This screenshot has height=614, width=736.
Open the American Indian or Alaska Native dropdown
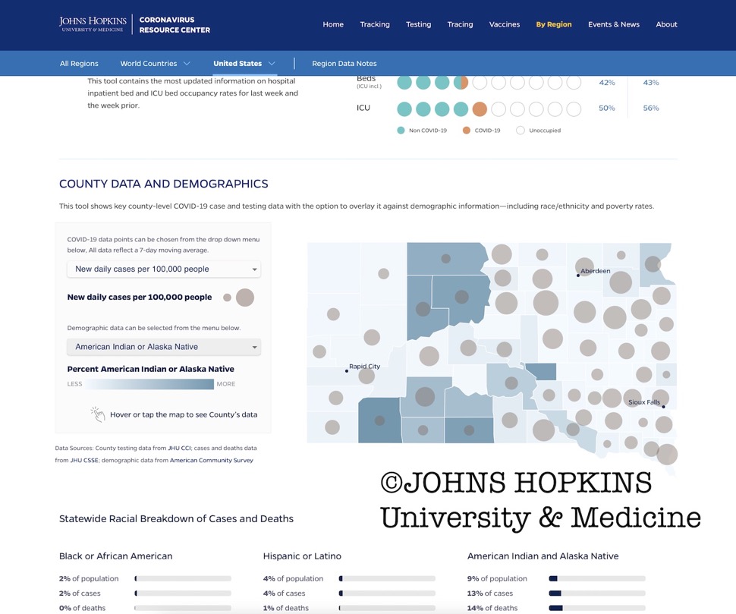(x=163, y=347)
